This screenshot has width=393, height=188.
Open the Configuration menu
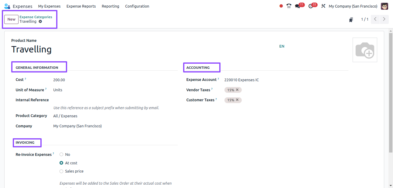click(x=137, y=6)
